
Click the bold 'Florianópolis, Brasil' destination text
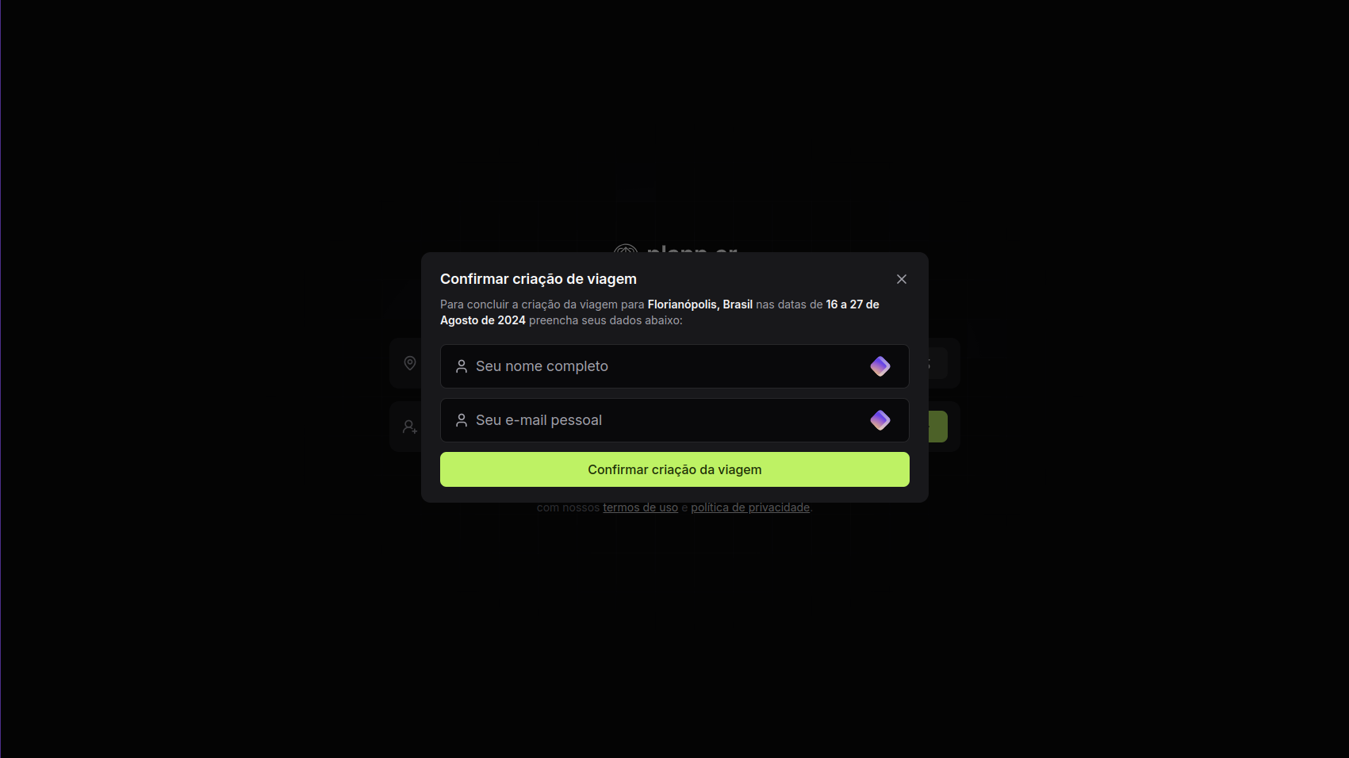[x=700, y=304]
